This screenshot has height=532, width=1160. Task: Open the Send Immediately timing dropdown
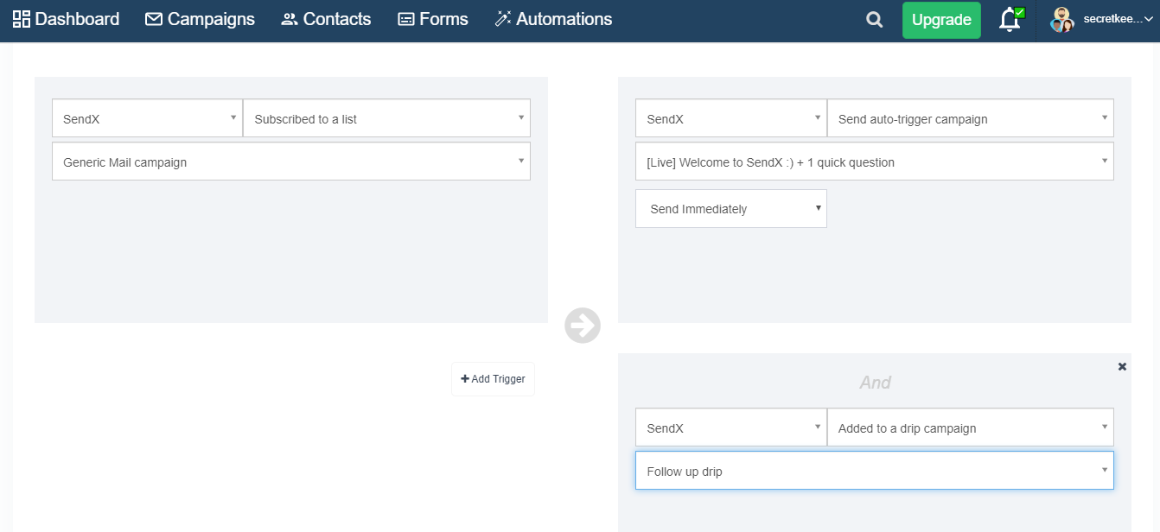(731, 209)
